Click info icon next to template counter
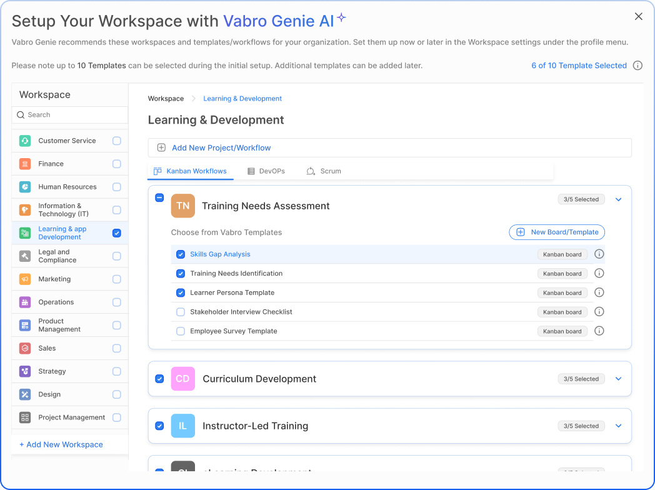 (637, 66)
